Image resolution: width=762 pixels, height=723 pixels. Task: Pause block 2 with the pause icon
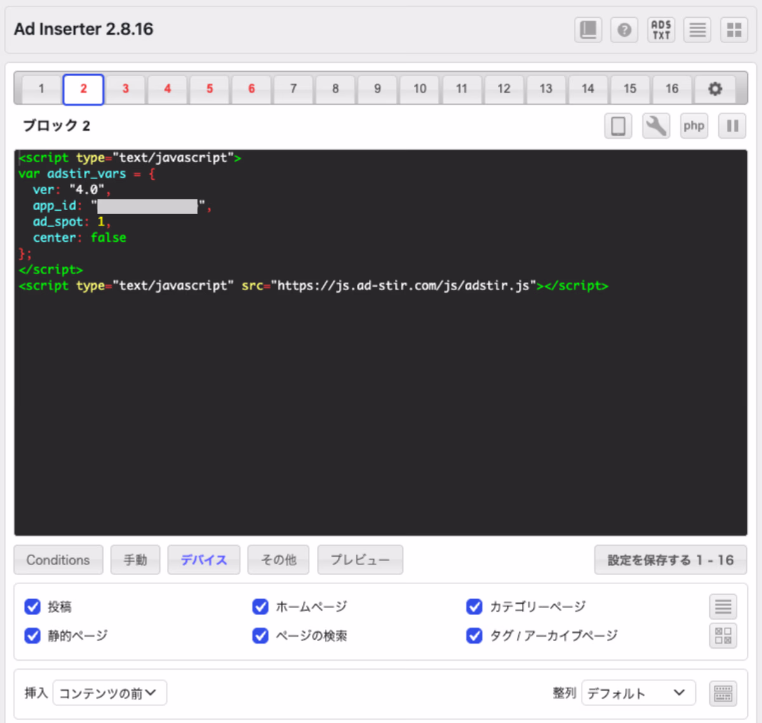[x=732, y=126]
